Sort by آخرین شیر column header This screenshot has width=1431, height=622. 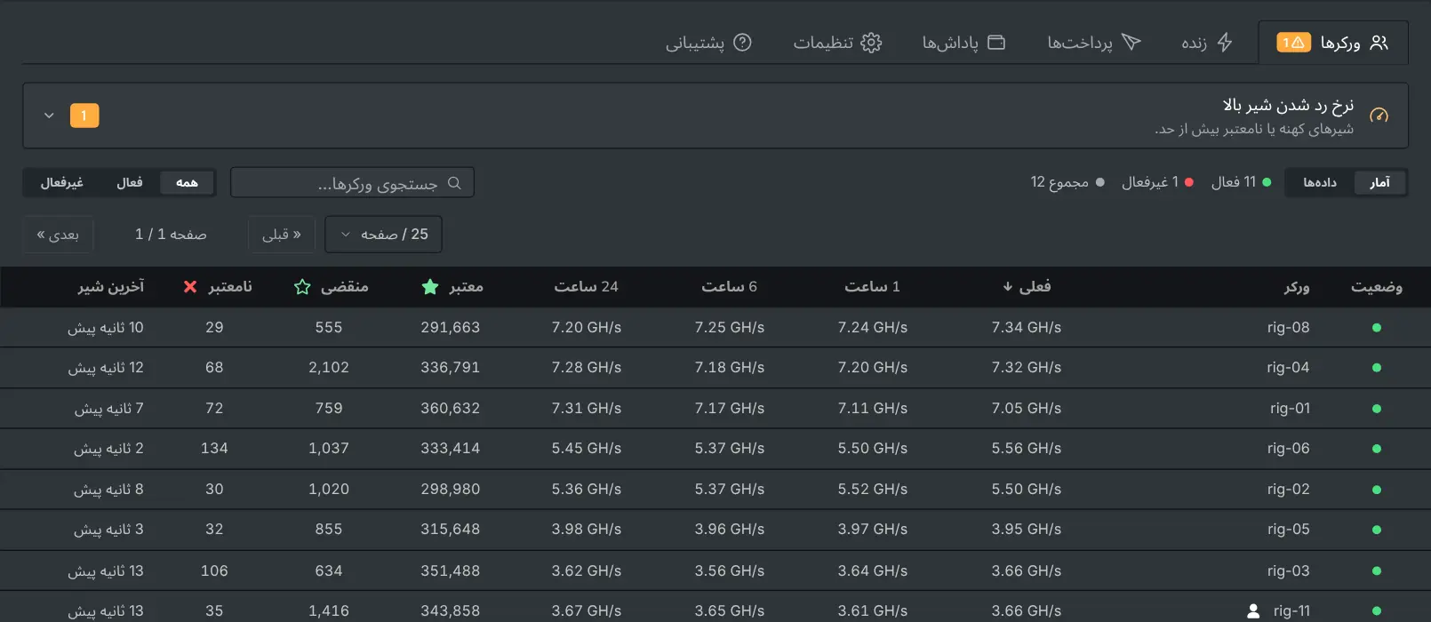click(x=110, y=286)
